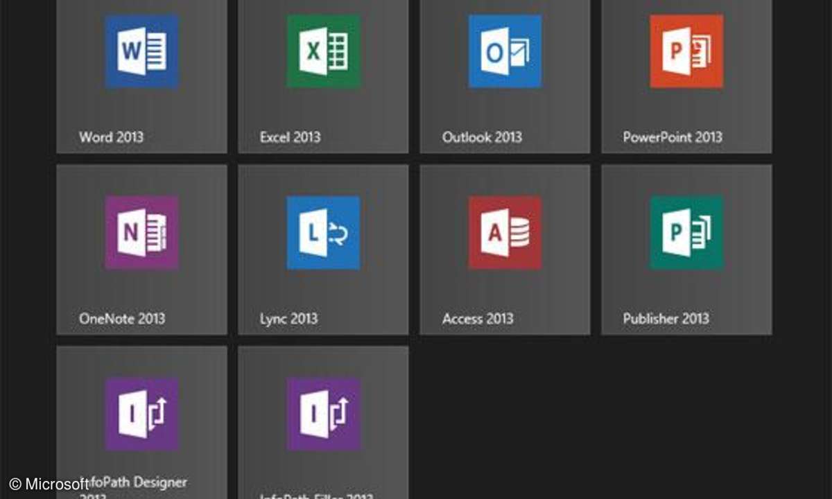Select the InfoPath Filler tile icon
The width and height of the screenshot is (832, 499).
coord(323,414)
